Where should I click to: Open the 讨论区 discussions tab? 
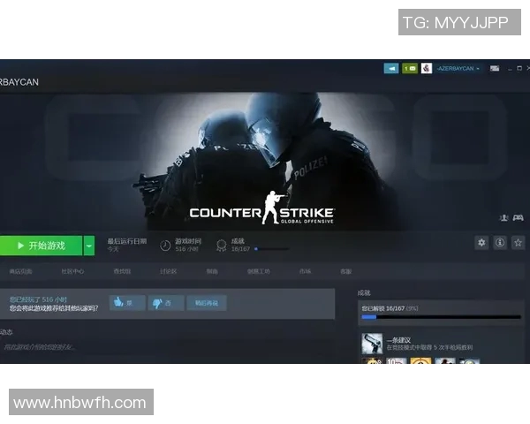(x=169, y=271)
